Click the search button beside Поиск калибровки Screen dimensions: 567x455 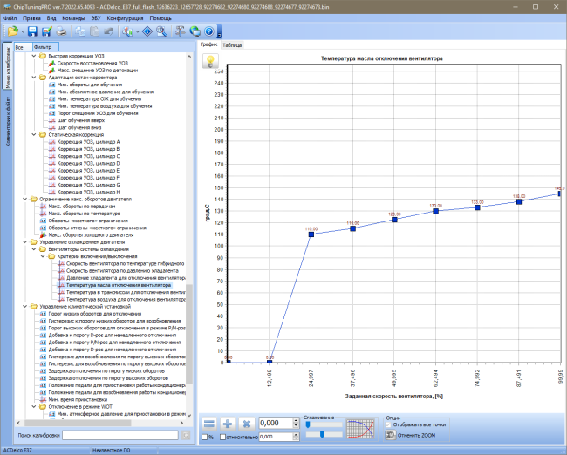pos(186,436)
